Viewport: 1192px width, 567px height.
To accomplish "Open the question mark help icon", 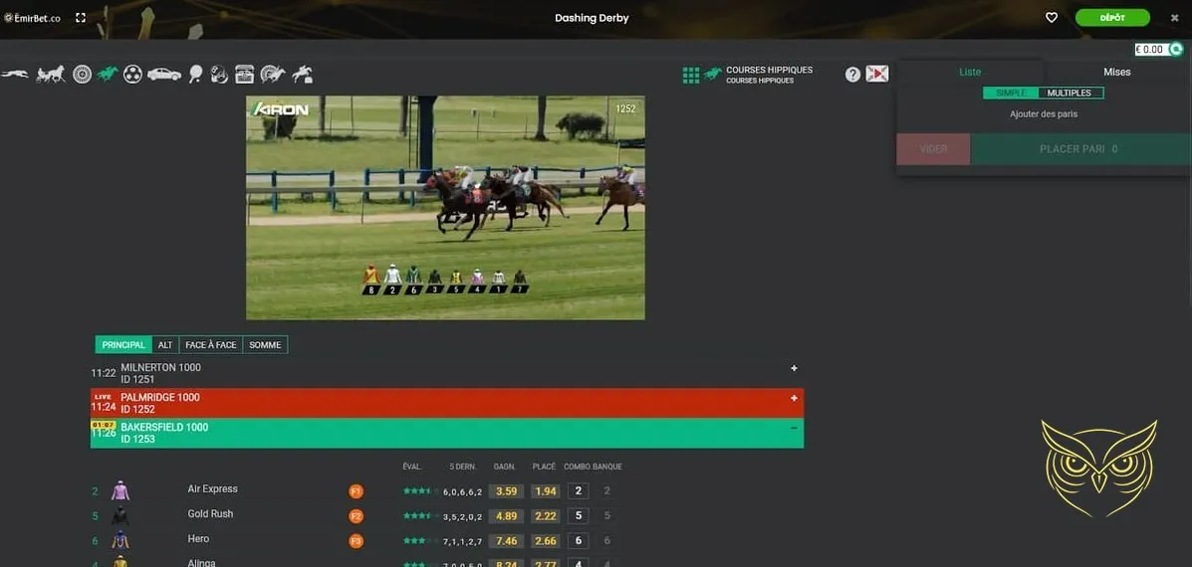I will [x=853, y=74].
